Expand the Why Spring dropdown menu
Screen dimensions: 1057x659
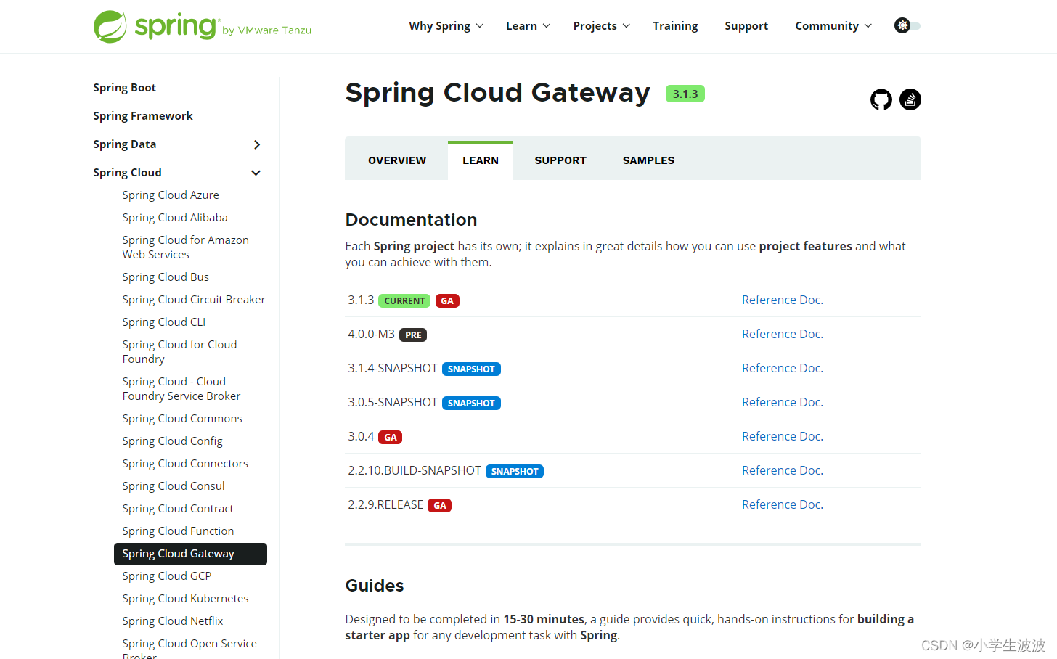pos(446,26)
